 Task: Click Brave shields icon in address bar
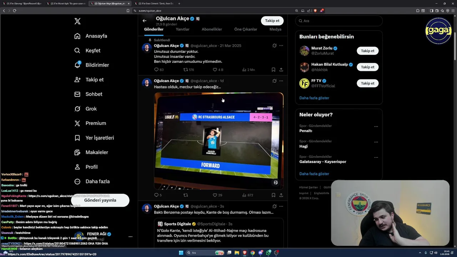315,11
